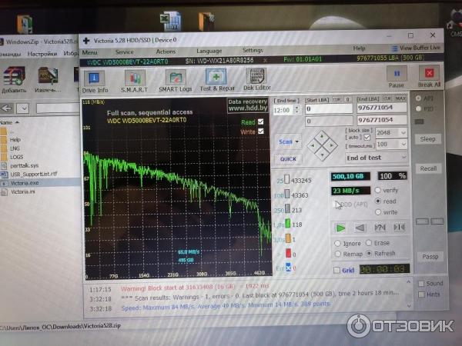The image size is (462, 346).
Task: Open the Disk Editor tool
Action: [258, 78]
